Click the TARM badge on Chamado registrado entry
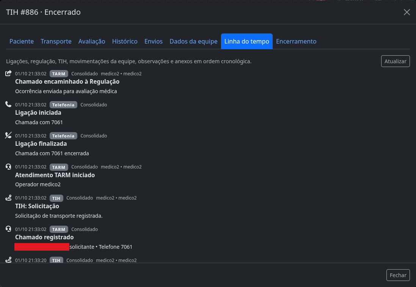This screenshot has height=287, width=416. [x=59, y=229]
